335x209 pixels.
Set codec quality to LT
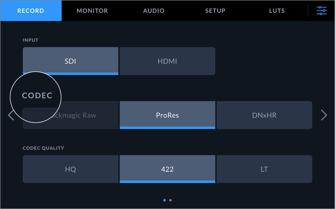click(x=264, y=169)
